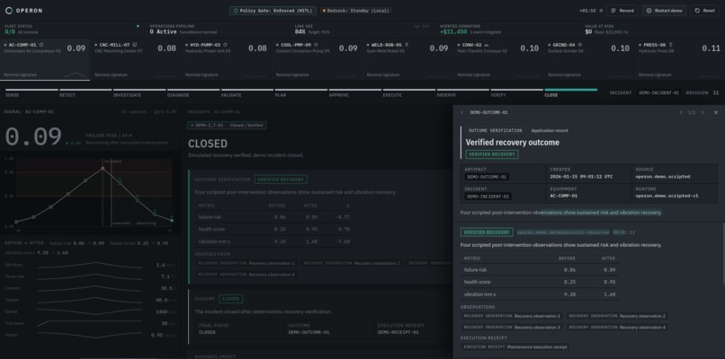Image resolution: width=725 pixels, height=359 pixels.
Task: Click the ARTIFACT DEMO-OUTCOME-01 chip
Action: pyautogui.click(x=487, y=177)
